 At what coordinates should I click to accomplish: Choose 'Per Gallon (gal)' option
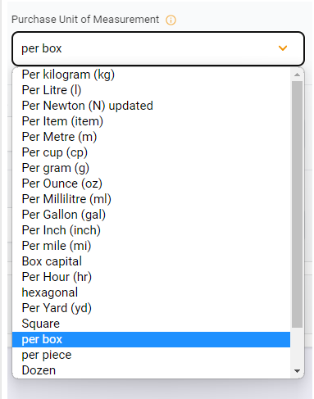pyautogui.click(x=151, y=215)
